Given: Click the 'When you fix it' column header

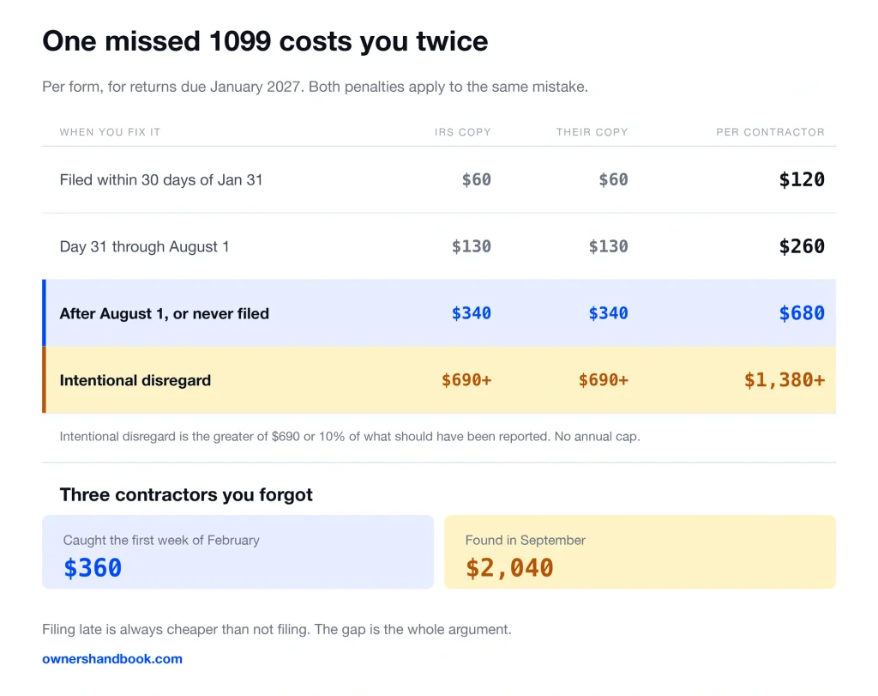Looking at the screenshot, I should click(x=110, y=132).
